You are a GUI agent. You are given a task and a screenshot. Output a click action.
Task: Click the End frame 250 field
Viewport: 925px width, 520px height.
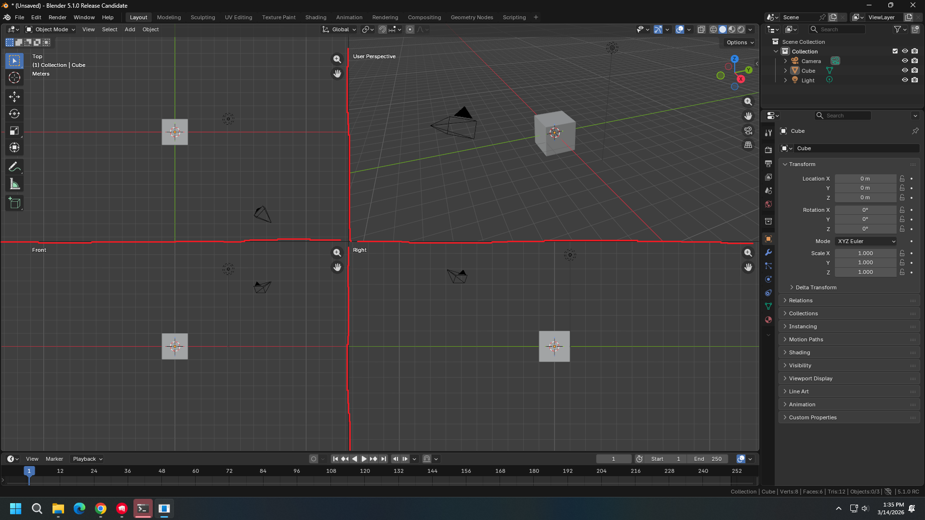[x=708, y=459]
